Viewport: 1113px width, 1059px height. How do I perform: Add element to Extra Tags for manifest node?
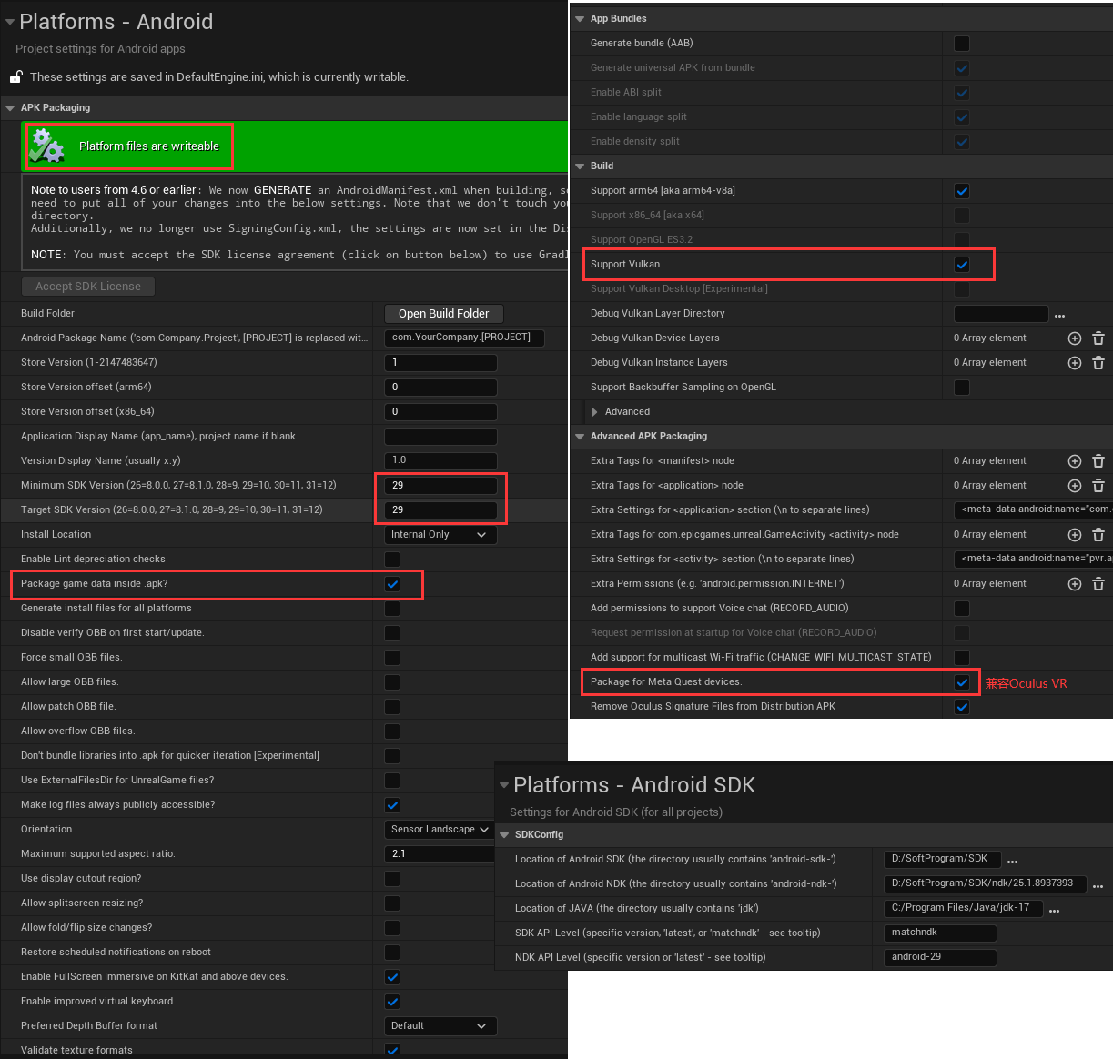pyautogui.click(x=1074, y=461)
